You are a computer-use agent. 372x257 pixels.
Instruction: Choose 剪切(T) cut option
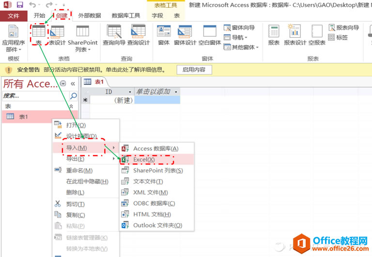pos(86,204)
